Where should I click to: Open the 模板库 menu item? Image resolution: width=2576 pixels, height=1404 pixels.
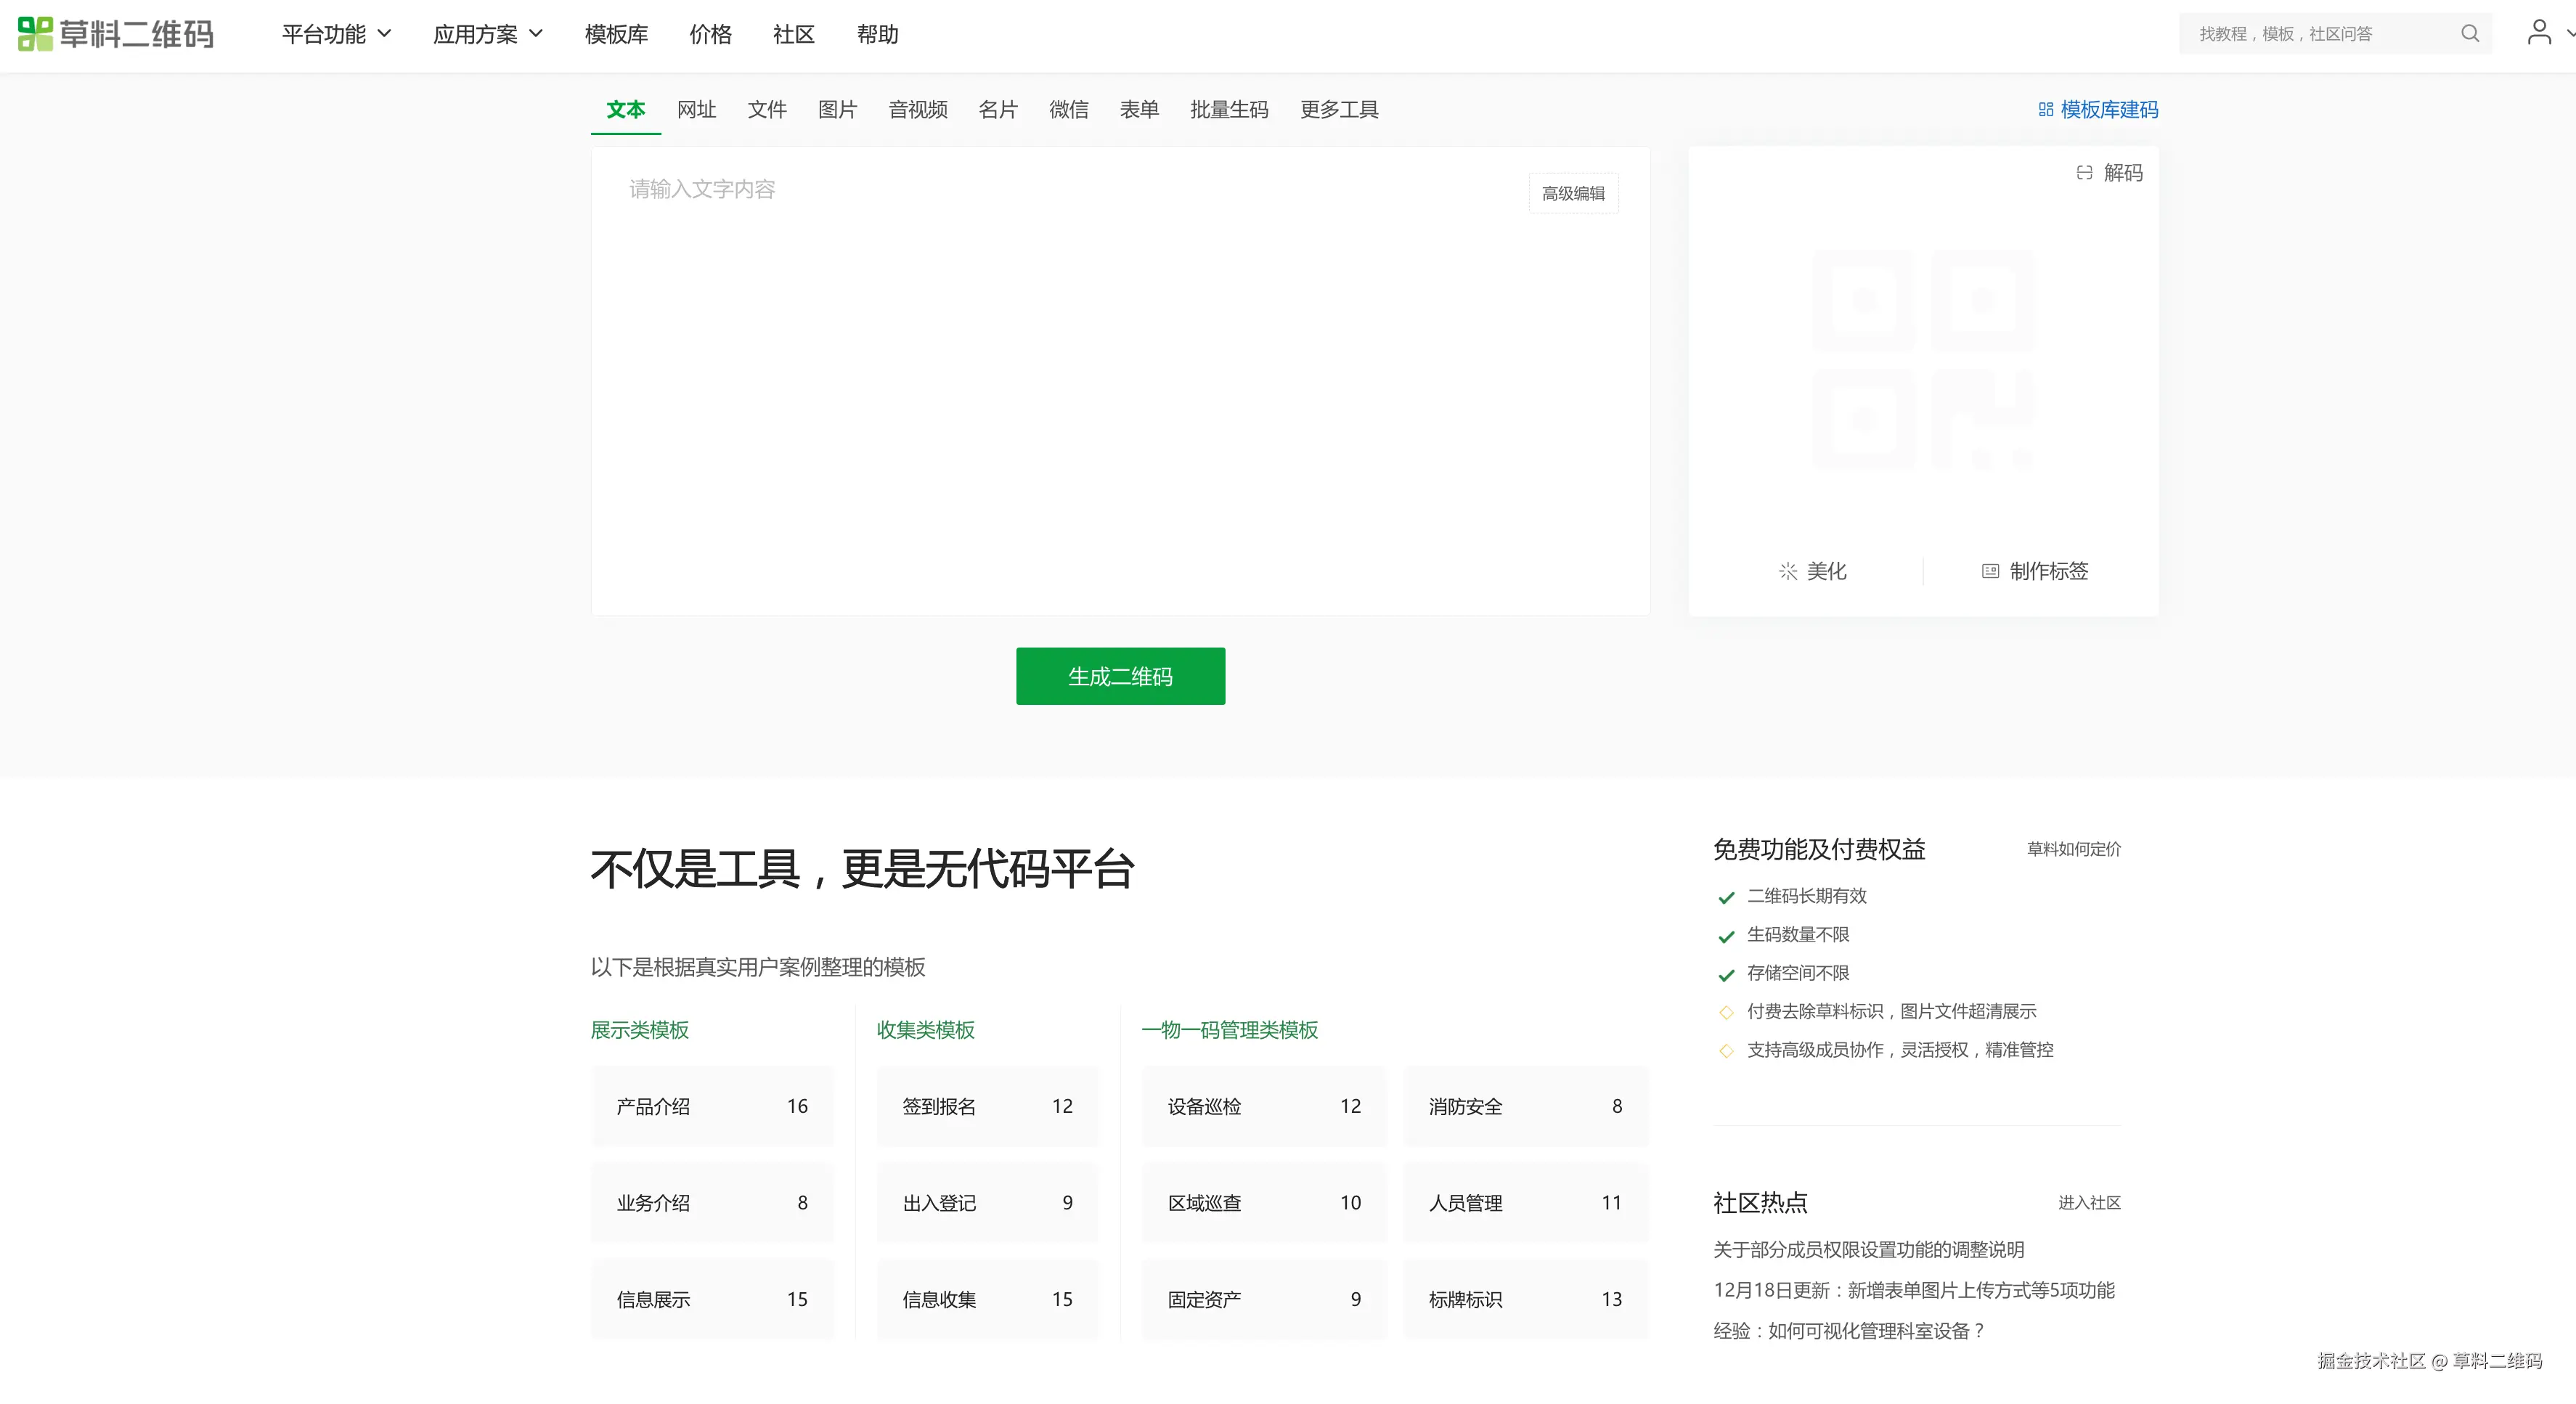tap(616, 35)
